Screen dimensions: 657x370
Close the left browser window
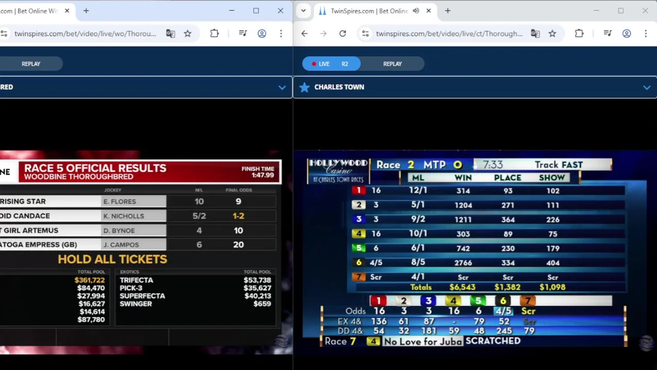(x=280, y=11)
